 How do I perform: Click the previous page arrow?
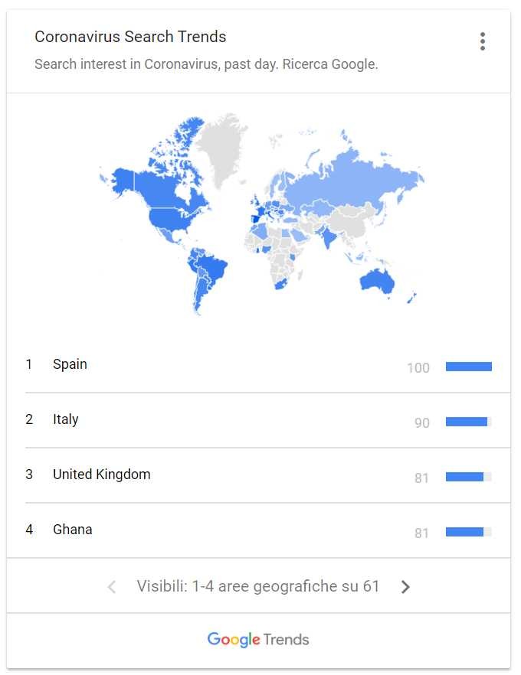[112, 587]
